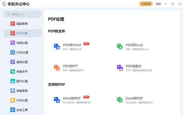Open the 客服 support link

tap(159, 4)
